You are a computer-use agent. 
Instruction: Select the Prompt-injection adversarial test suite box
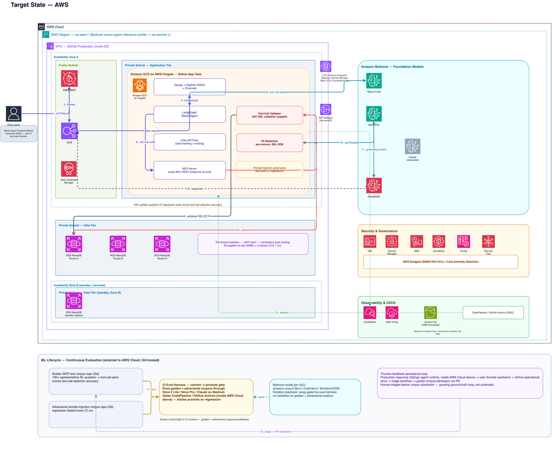coord(269,170)
